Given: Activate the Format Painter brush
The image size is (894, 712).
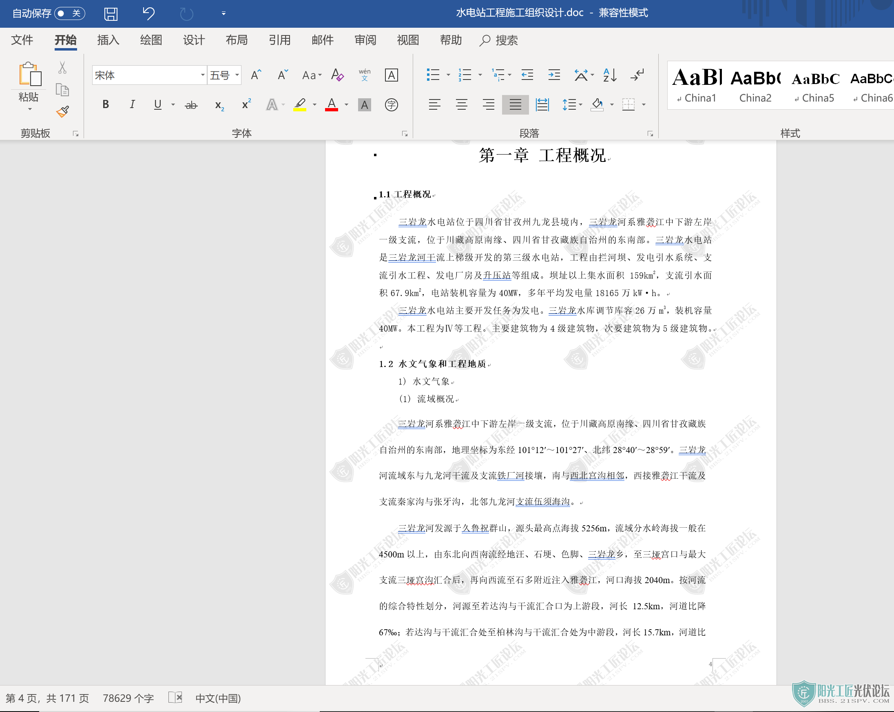Looking at the screenshot, I should [63, 112].
